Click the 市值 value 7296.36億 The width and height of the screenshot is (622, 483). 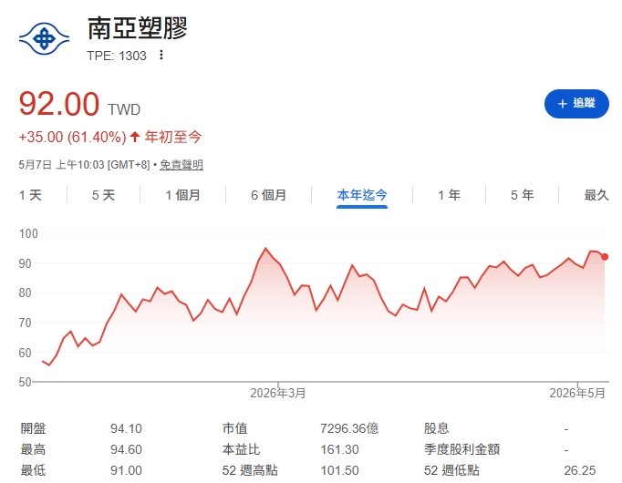(349, 428)
